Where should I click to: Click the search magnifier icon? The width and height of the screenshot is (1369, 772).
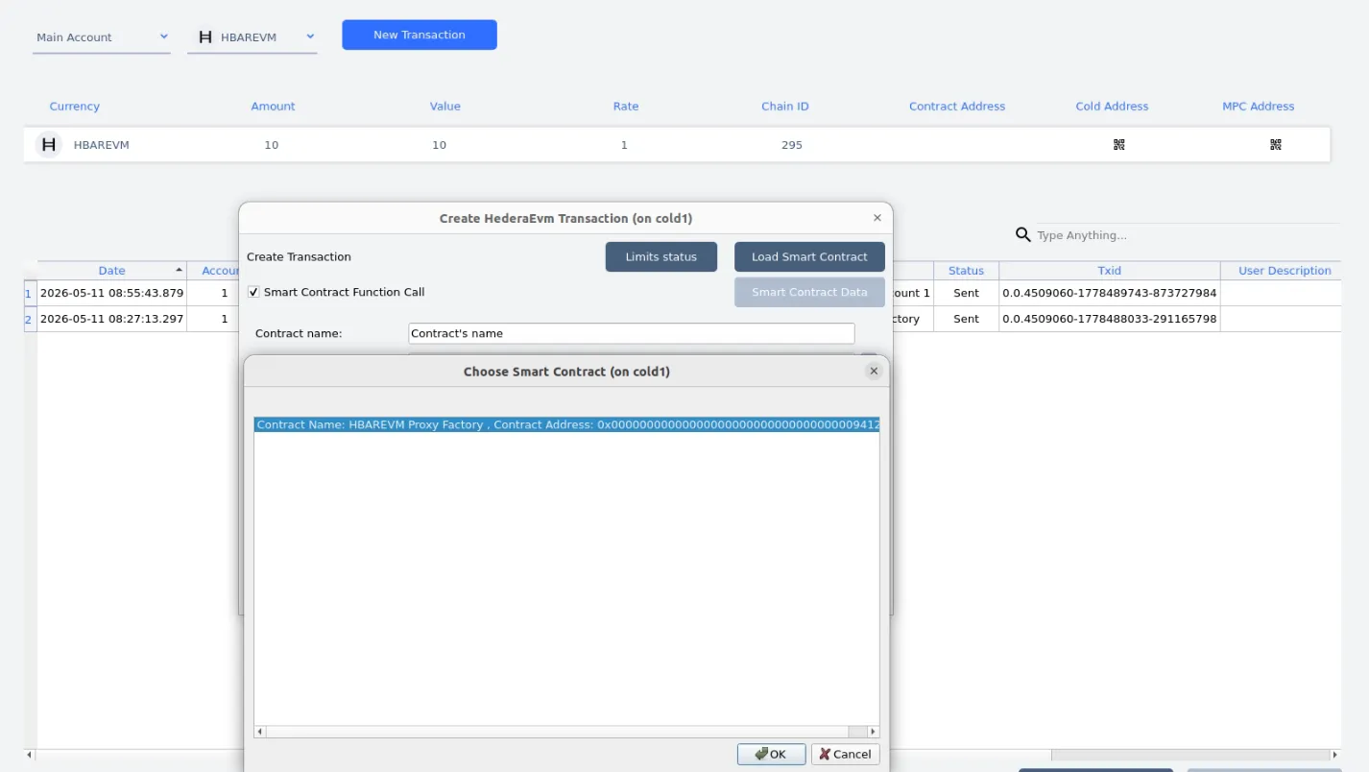(x=1023, y=235)
